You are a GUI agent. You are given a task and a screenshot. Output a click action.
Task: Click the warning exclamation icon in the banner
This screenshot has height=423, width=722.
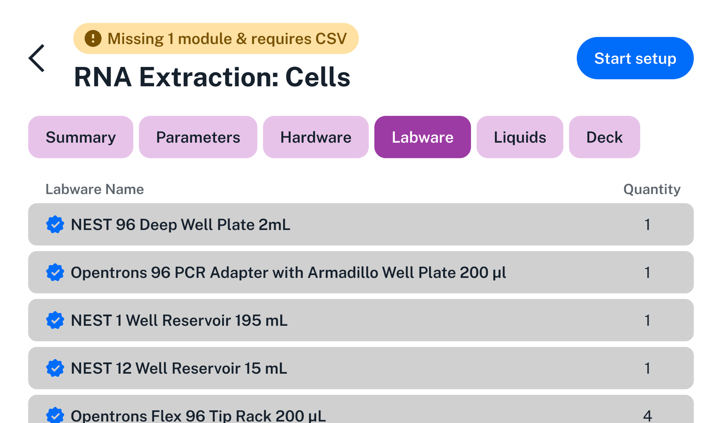coord(93,38)
